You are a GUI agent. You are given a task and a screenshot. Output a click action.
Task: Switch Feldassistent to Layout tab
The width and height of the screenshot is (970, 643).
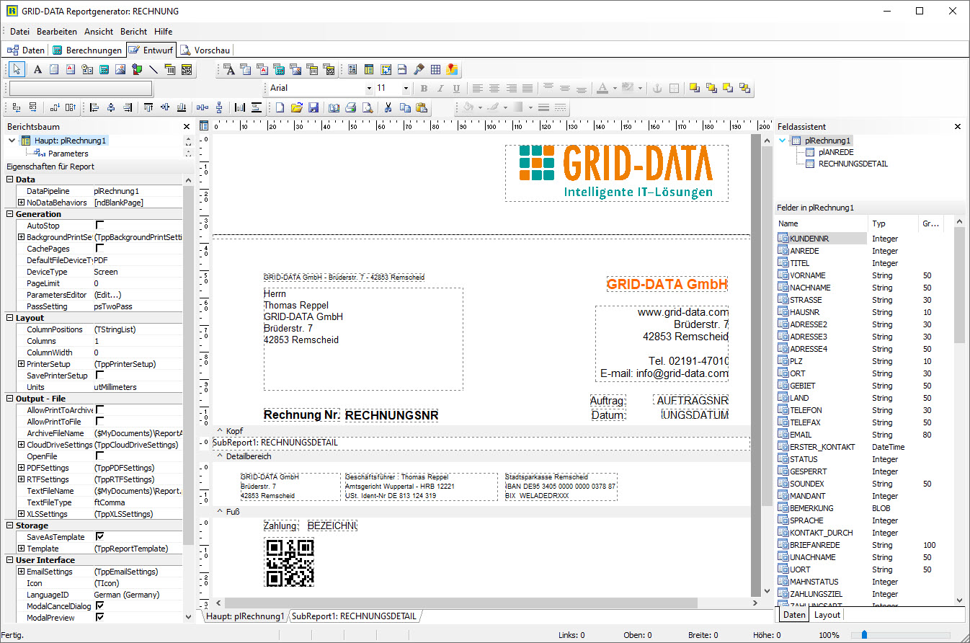click(827, 615)
